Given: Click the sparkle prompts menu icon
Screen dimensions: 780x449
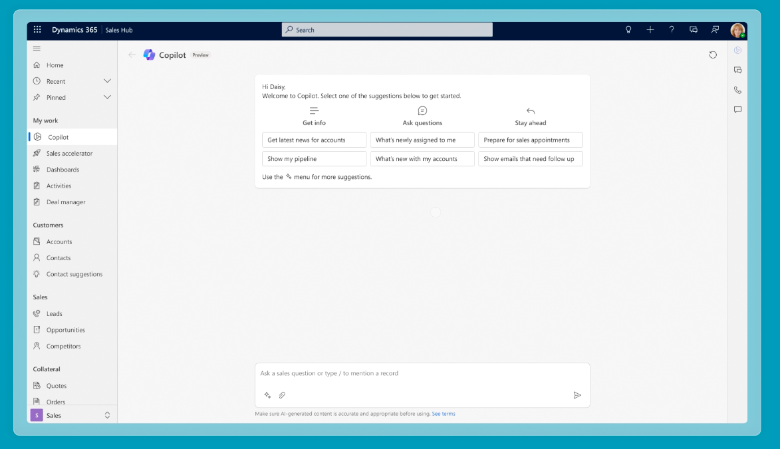Looking at the screenshot, I should click(267, 395).
